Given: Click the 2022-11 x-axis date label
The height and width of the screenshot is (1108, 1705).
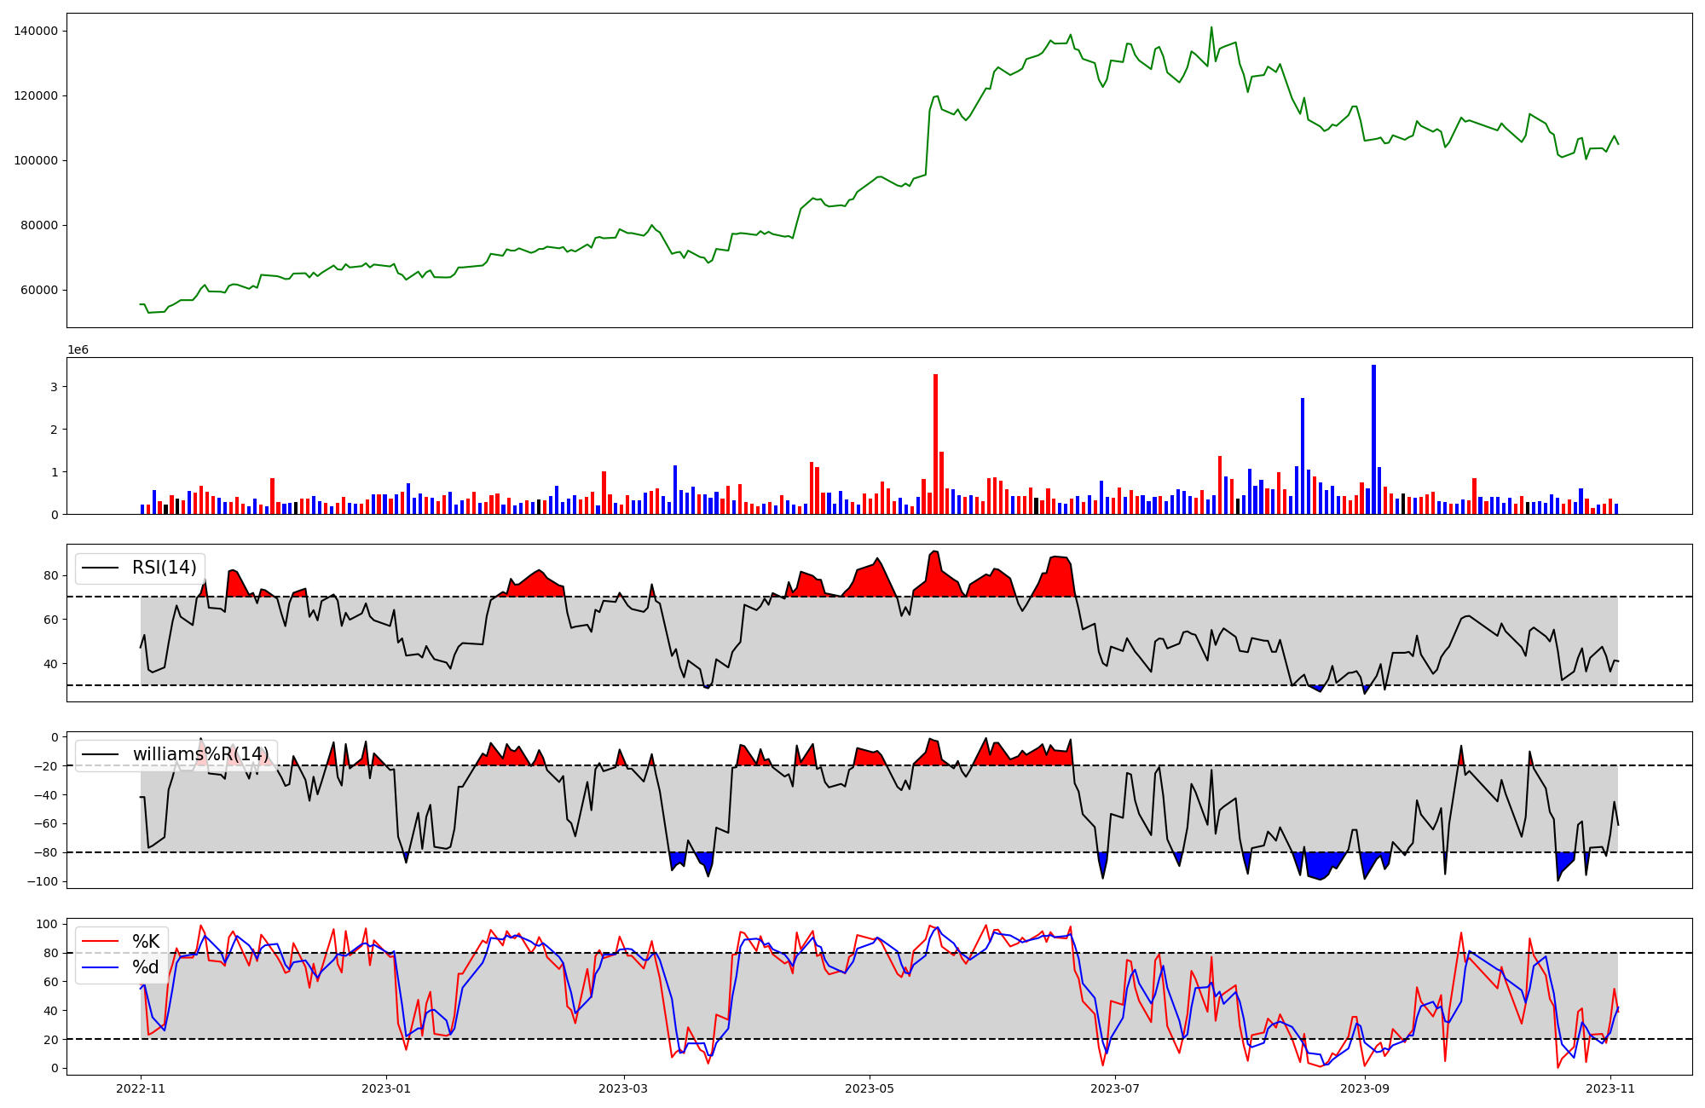Looking at the screenshot, I should point(141,1088).
